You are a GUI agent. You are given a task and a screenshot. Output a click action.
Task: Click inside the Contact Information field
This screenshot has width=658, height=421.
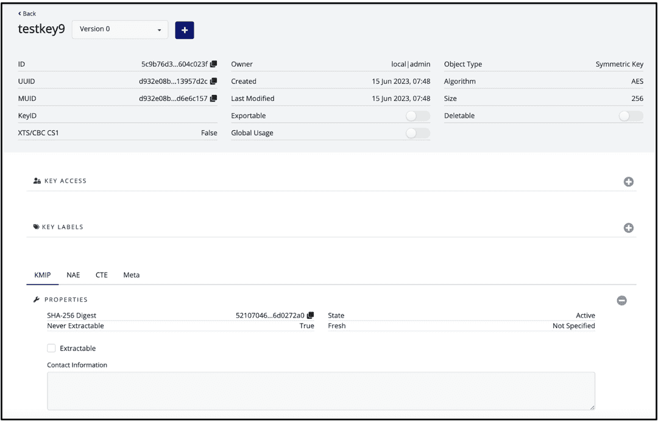[x=321, y=390]
